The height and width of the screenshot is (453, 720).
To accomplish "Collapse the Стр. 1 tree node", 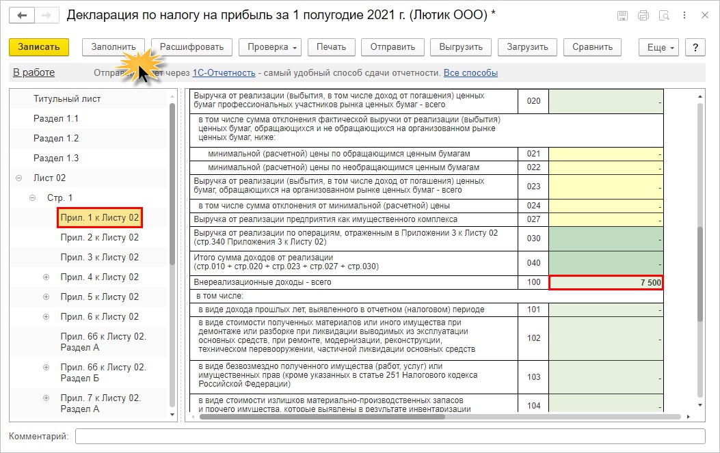I will [x=33, y=198].
